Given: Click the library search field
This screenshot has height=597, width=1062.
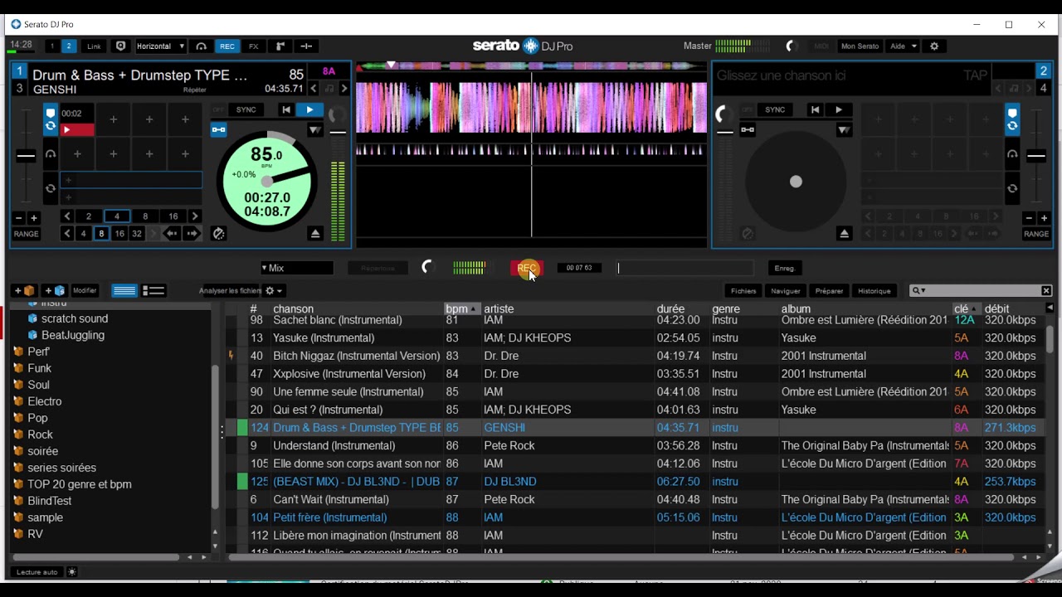Looking at the screenshot, I should (x=980, y=291).
